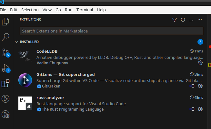Viewport: 211px width, 129px height.
Task: Open the manage gear for CodeLLDB
Action: click(200, 62)
